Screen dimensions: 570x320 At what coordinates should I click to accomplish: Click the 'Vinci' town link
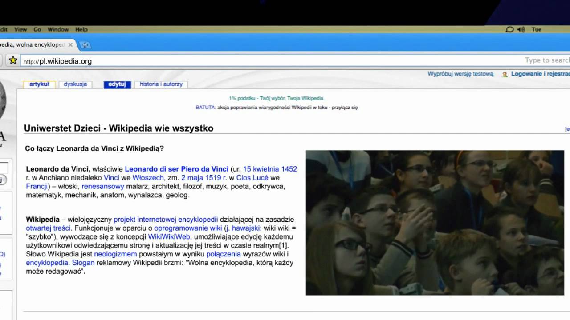111,178
